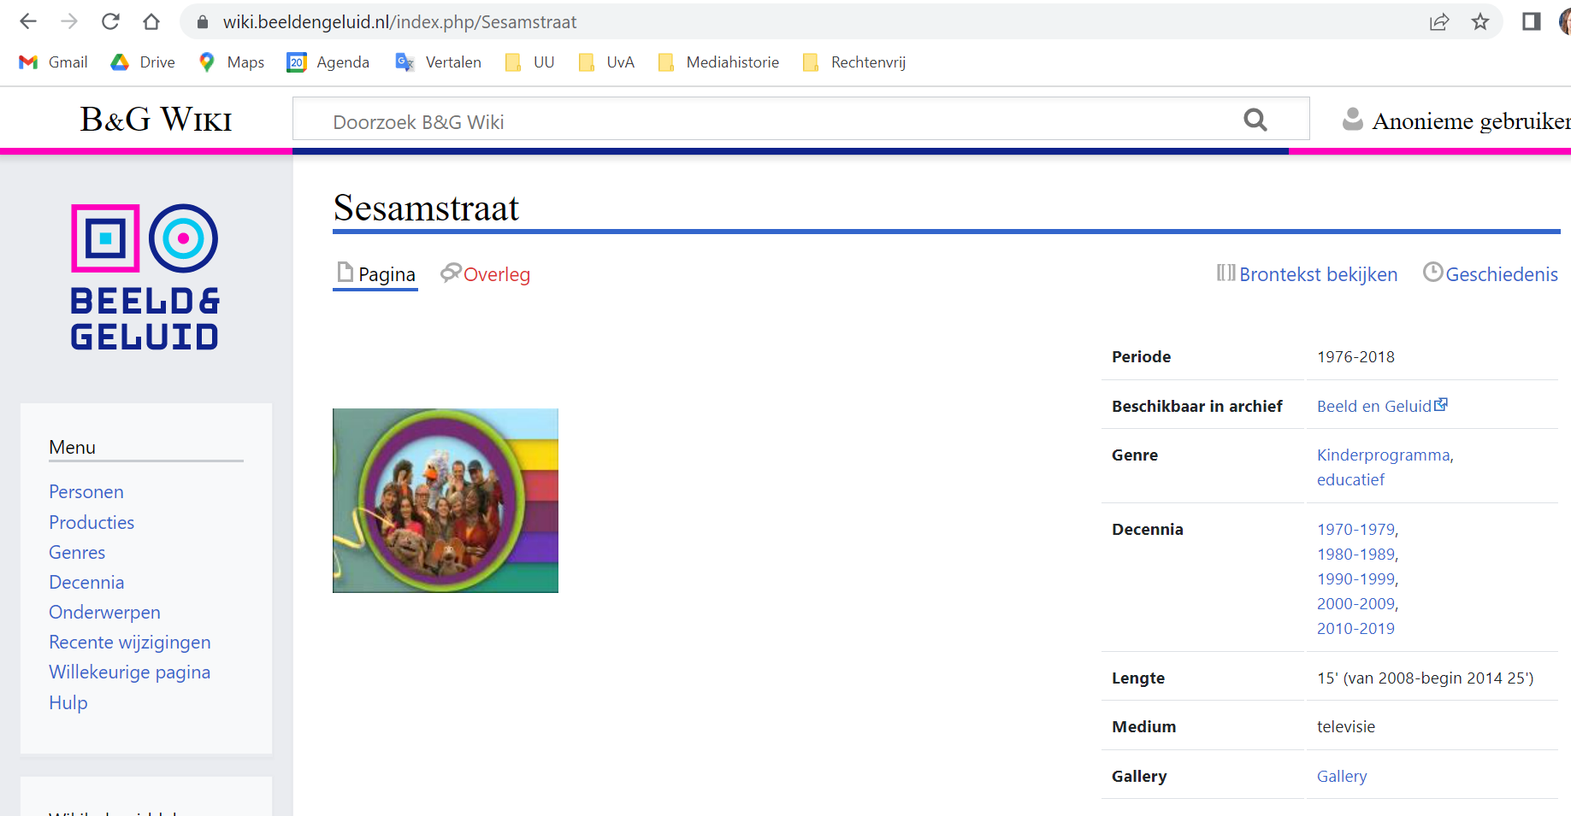Open the Geschiedenis page history link
The width and height of the screenshot is (1571, 816).
coord(1491,274)
